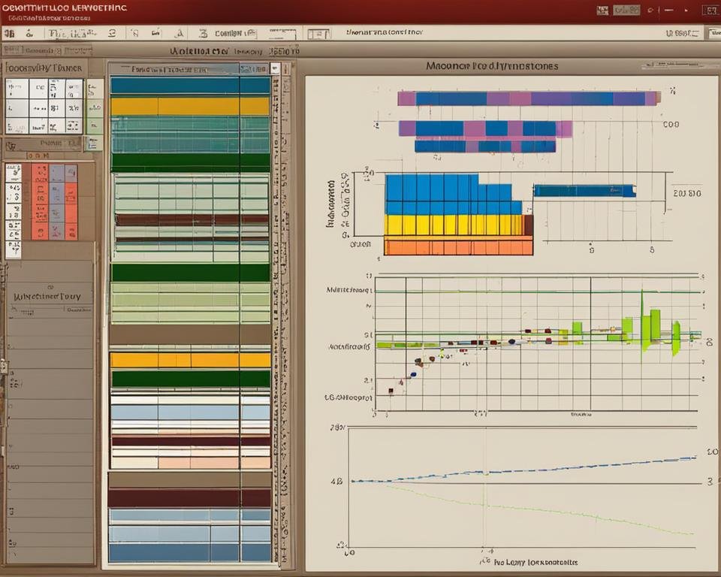Click the chart title above the right chart panel
Image resolution: width=721 pixels, height=577 pixels.
(492, 66)
